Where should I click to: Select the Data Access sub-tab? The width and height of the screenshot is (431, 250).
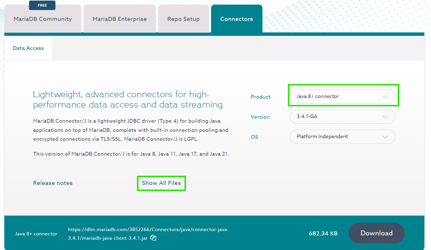pyautogui.click(x=28, y=48)
